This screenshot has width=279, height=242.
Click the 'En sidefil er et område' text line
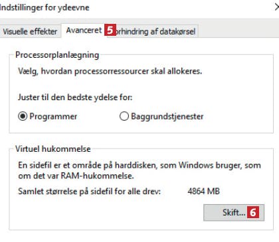139,165
